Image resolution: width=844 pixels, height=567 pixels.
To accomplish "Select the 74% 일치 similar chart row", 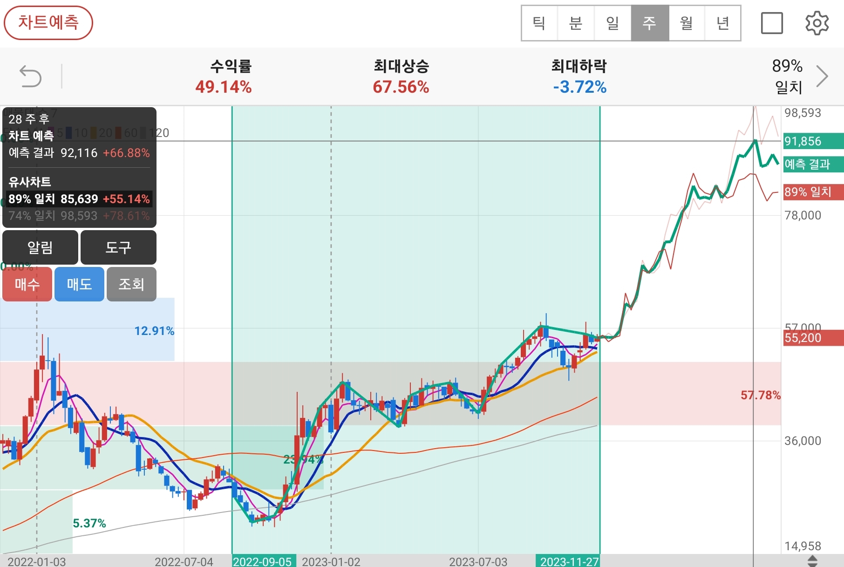I will (x=79, y=216).
